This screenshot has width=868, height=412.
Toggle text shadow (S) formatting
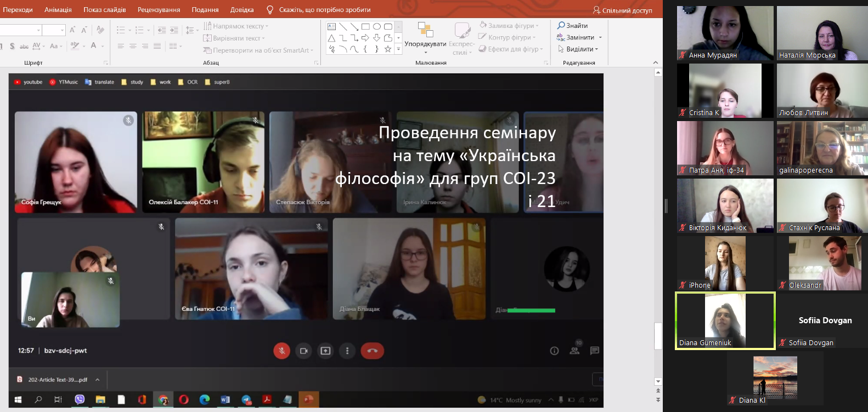point(12,46)
